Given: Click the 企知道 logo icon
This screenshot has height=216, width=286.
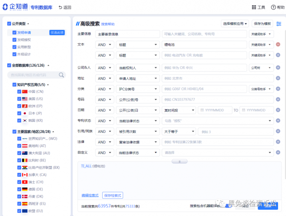Looking at the screenshot, I should 5,7.
